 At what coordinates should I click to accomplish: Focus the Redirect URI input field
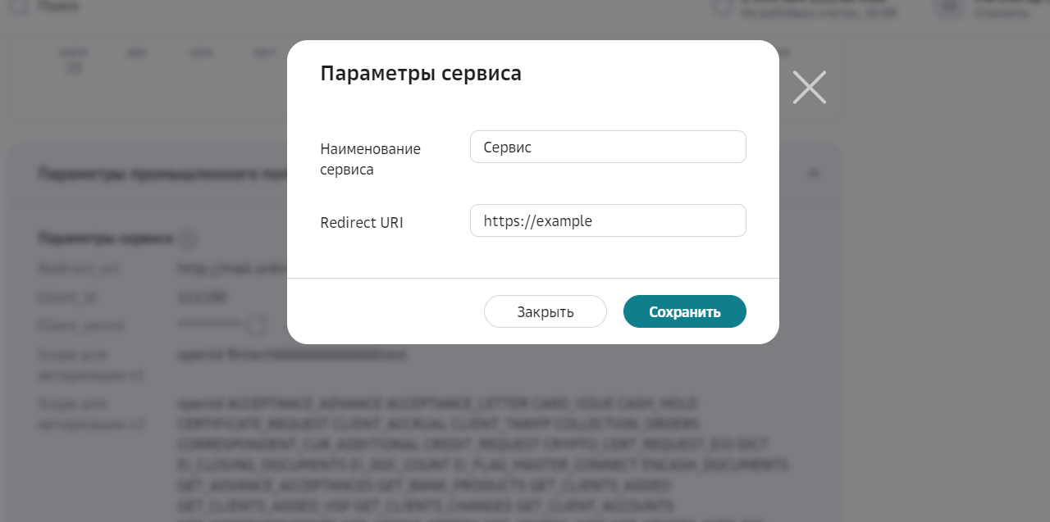pyautogui.click(x=608, y=220)
